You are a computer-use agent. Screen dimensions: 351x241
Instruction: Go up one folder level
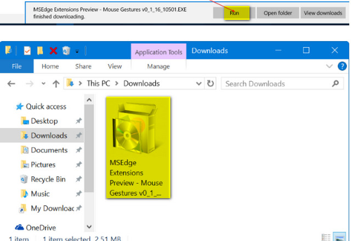pyautogui.click(x=56, y=84)
